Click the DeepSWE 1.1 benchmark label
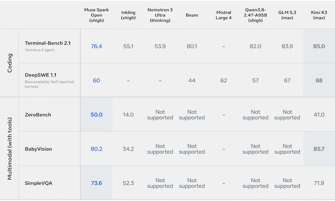The height and width of the screenshot is (201, 335). pyautogui.click(x=41, y=75)
